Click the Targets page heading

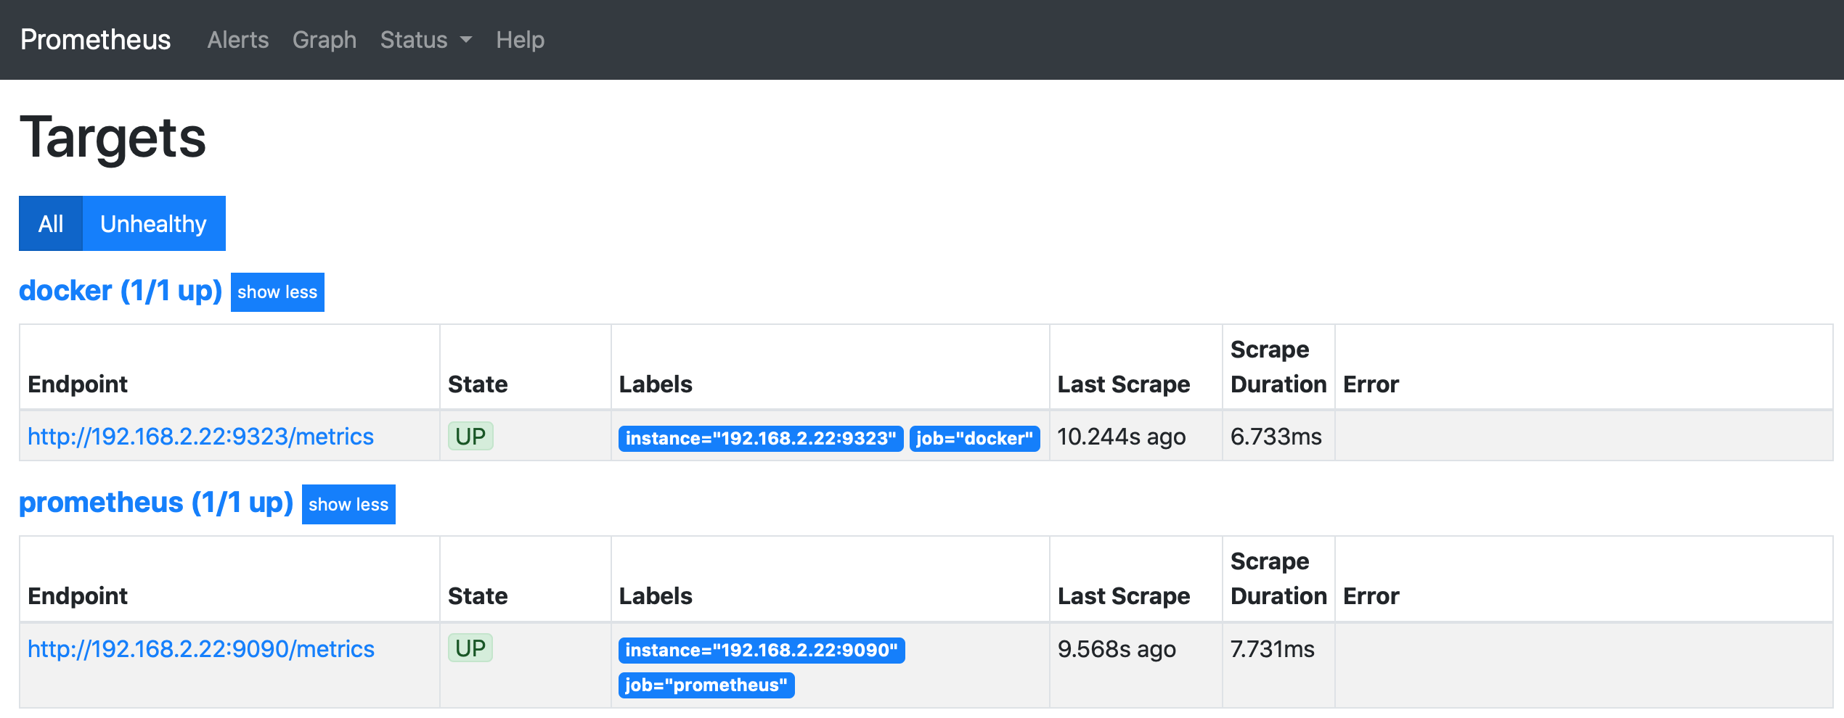(113, 138)
